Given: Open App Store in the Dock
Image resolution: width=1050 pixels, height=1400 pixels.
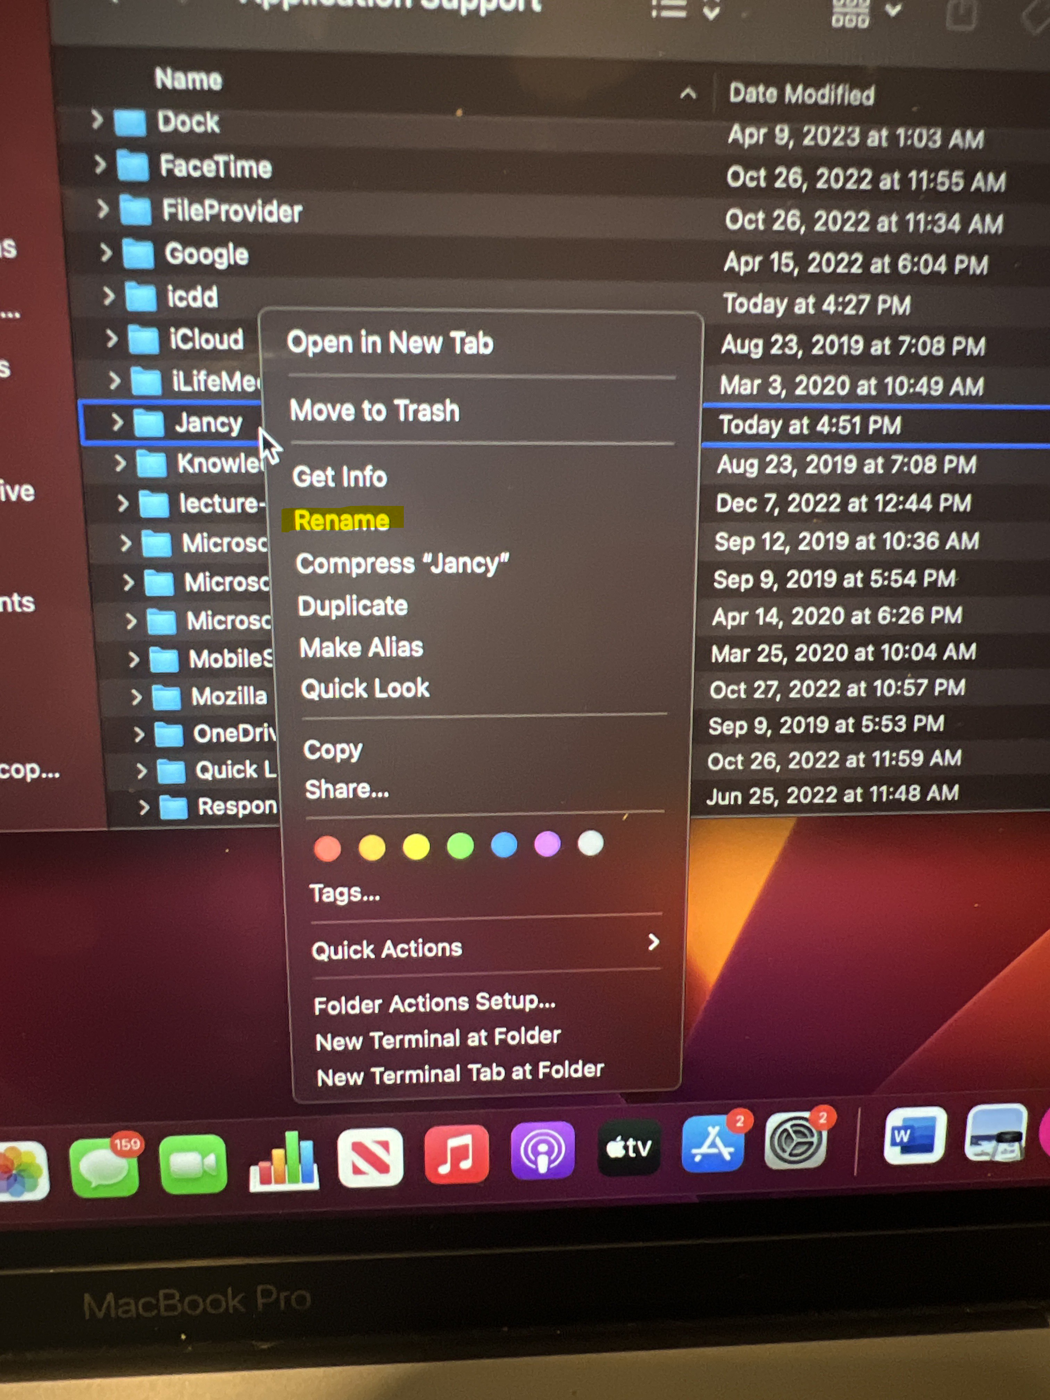Looking at the screenshot, I should pos(713,1144).
